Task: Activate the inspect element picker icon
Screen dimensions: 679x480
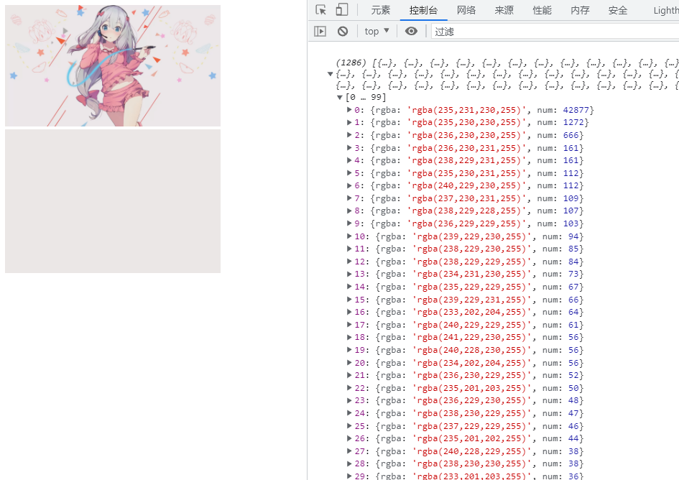Action: (x=321, y=10)
